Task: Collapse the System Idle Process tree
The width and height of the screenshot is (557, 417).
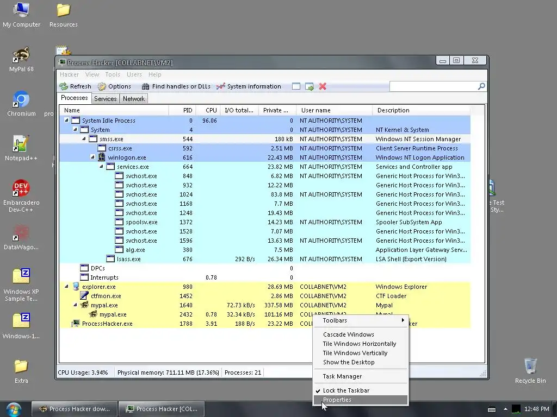Action: (x=66, y=120)
